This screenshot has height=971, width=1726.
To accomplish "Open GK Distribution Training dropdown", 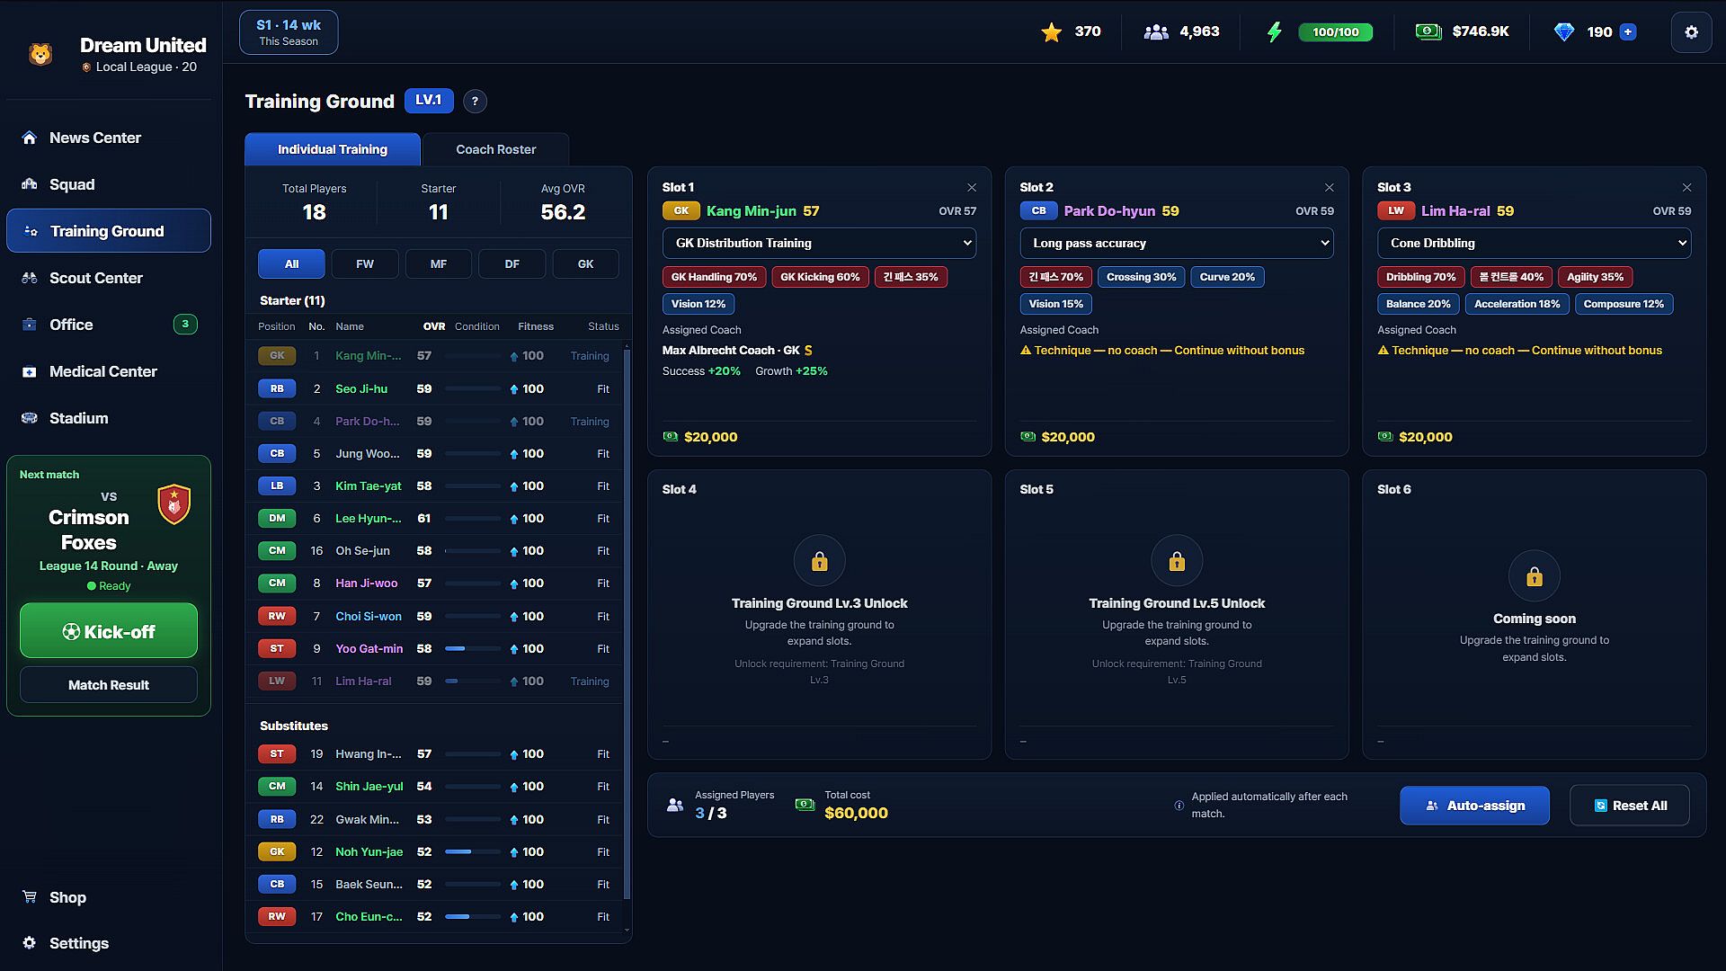I will (x=819, y=244).
